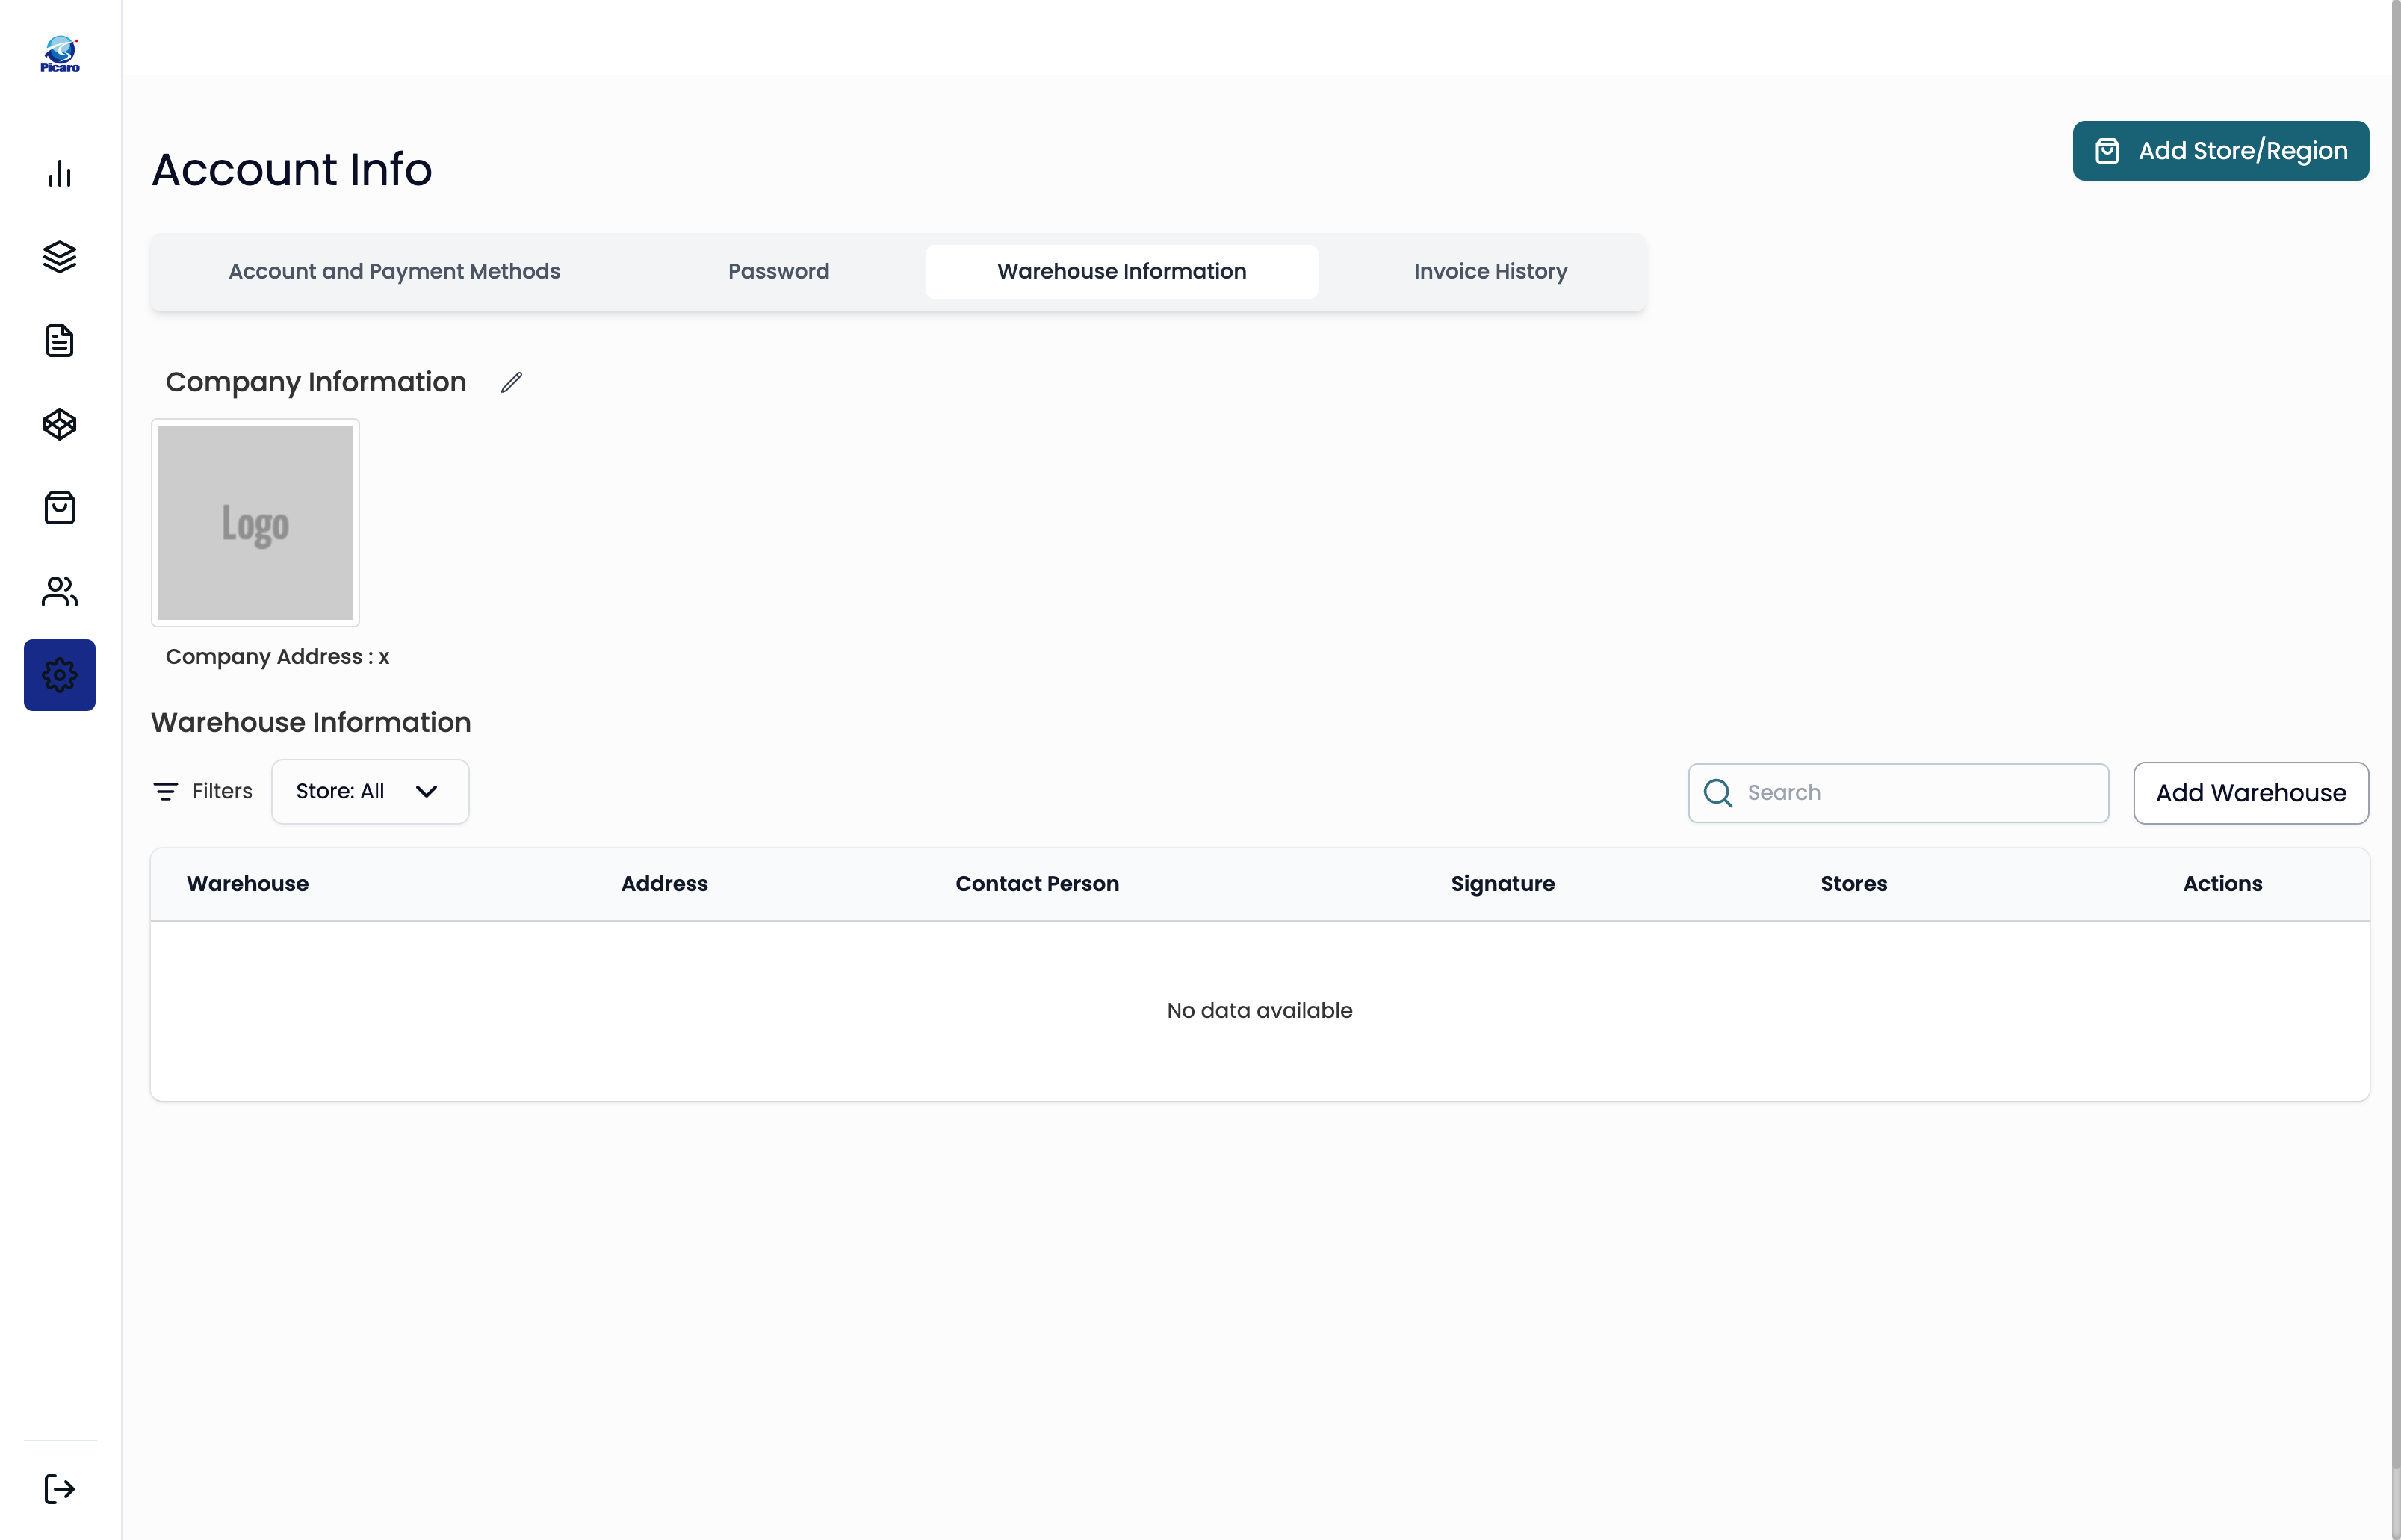
Task: Click the Add Warehouse button
Action: [x=2251, y=793]
